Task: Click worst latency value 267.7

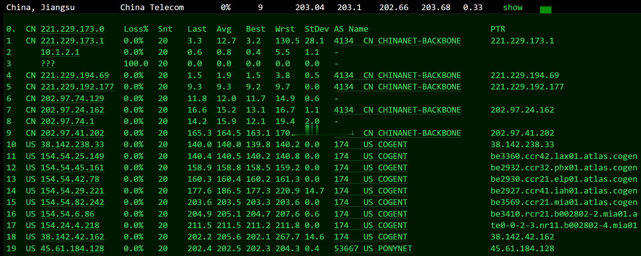Action: click(287, 237)
